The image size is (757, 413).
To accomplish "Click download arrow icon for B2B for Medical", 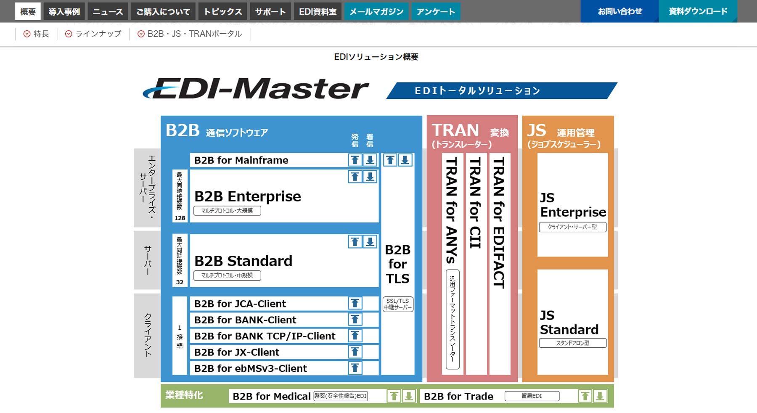I will 409,396.
